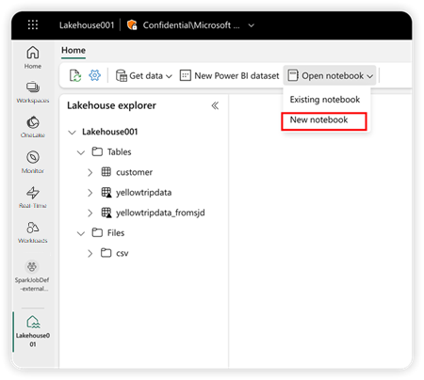Click New Power BI dataset button
The height and width of the screenshot is (380, 424).
pos(229,75)
